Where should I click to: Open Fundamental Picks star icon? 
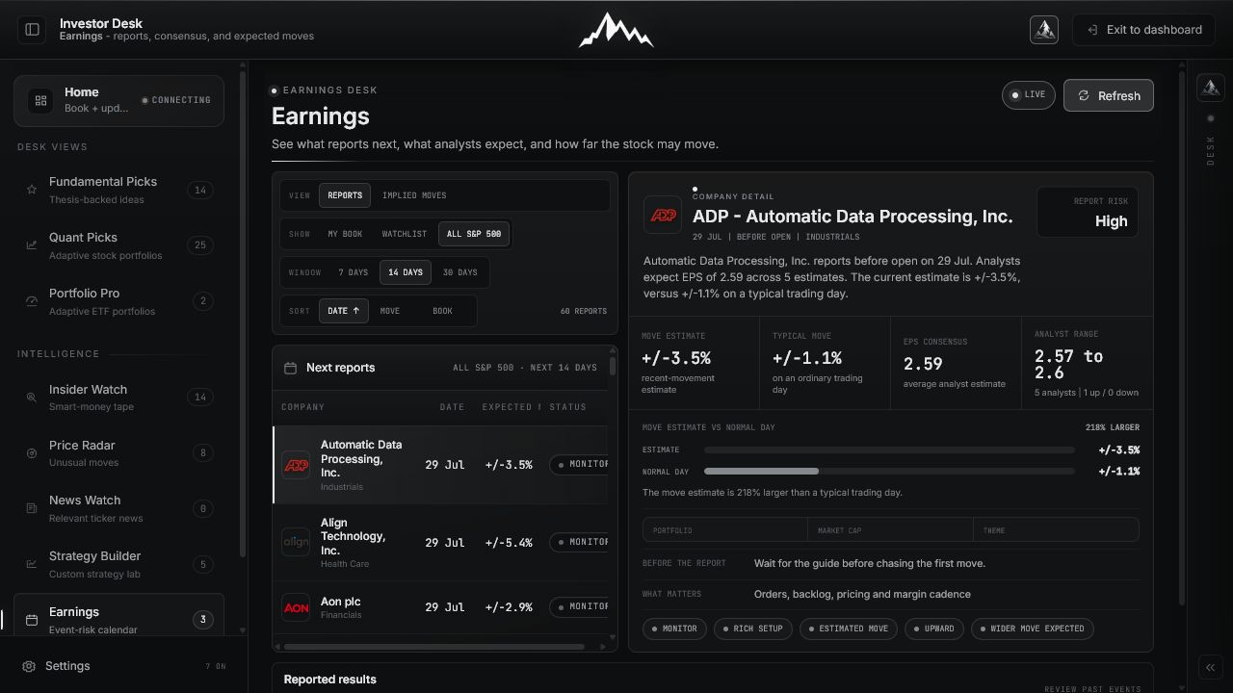tap(32, 190)
